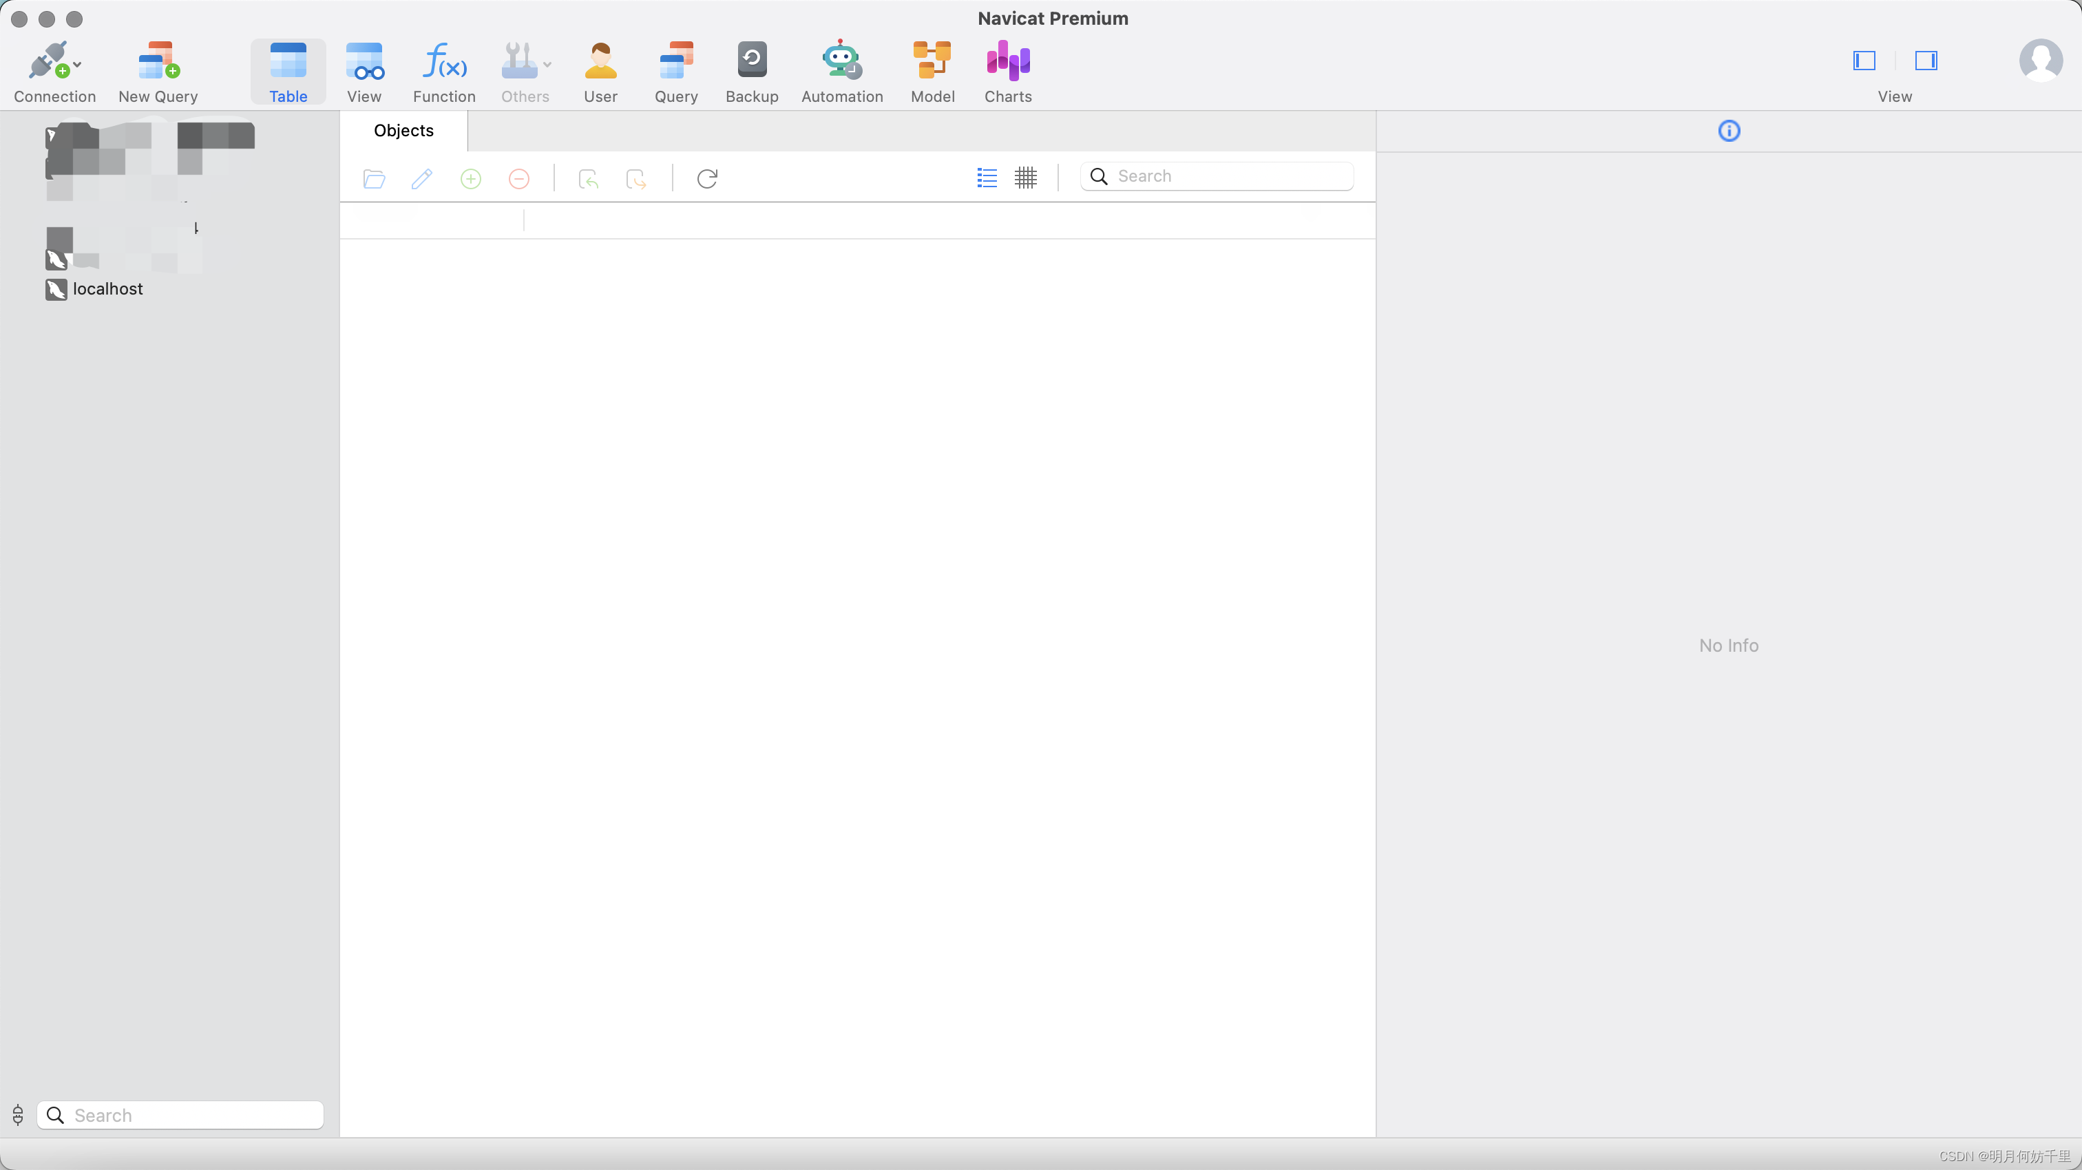Viewport: 2082px width, 1170px height.
Task: Switch to list view mode
Action: tap(987, 177)
